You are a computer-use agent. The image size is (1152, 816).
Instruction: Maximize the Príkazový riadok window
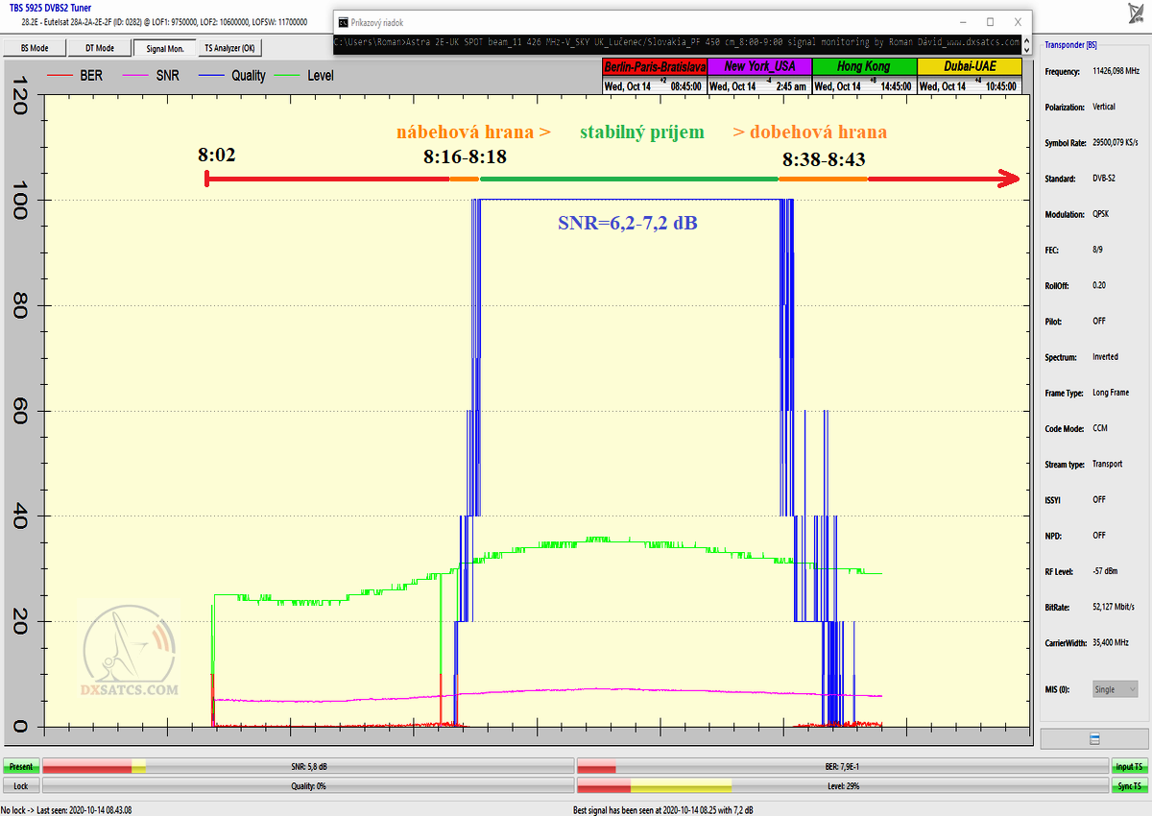990,21
